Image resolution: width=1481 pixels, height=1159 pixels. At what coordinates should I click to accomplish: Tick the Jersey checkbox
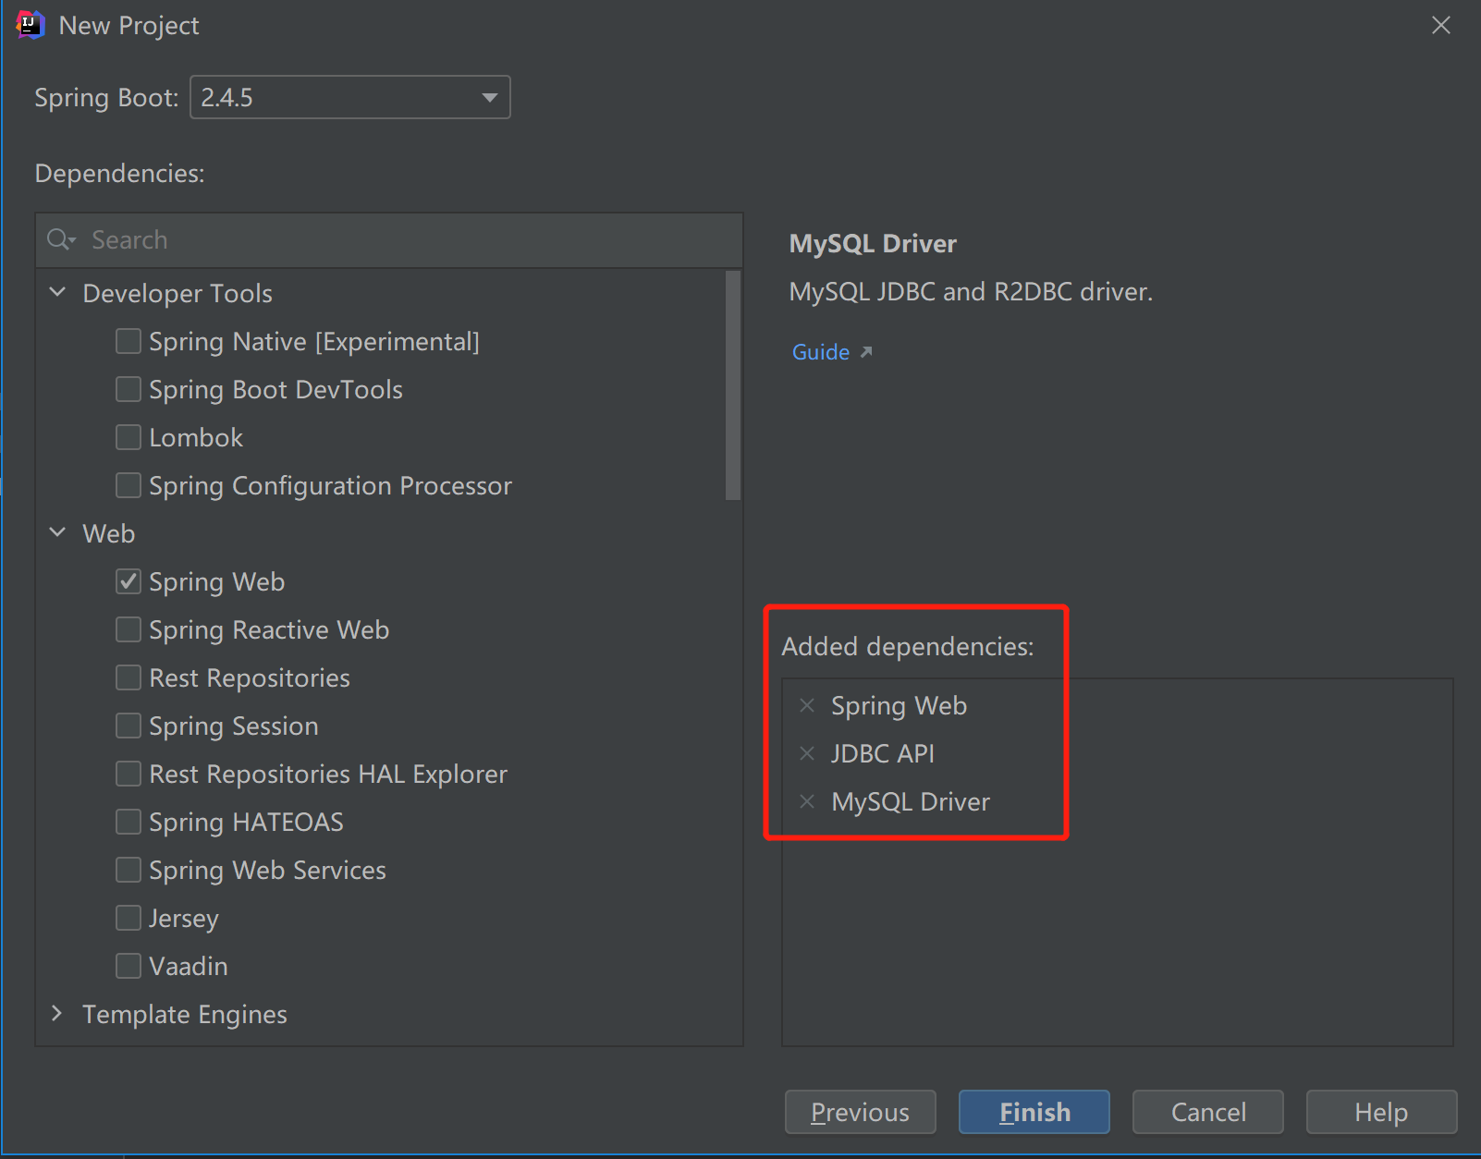click(x=129, y=919)
